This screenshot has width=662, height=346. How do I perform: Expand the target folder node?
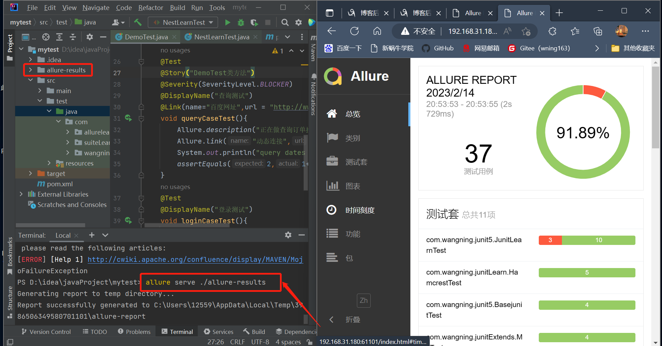(30, 174)
